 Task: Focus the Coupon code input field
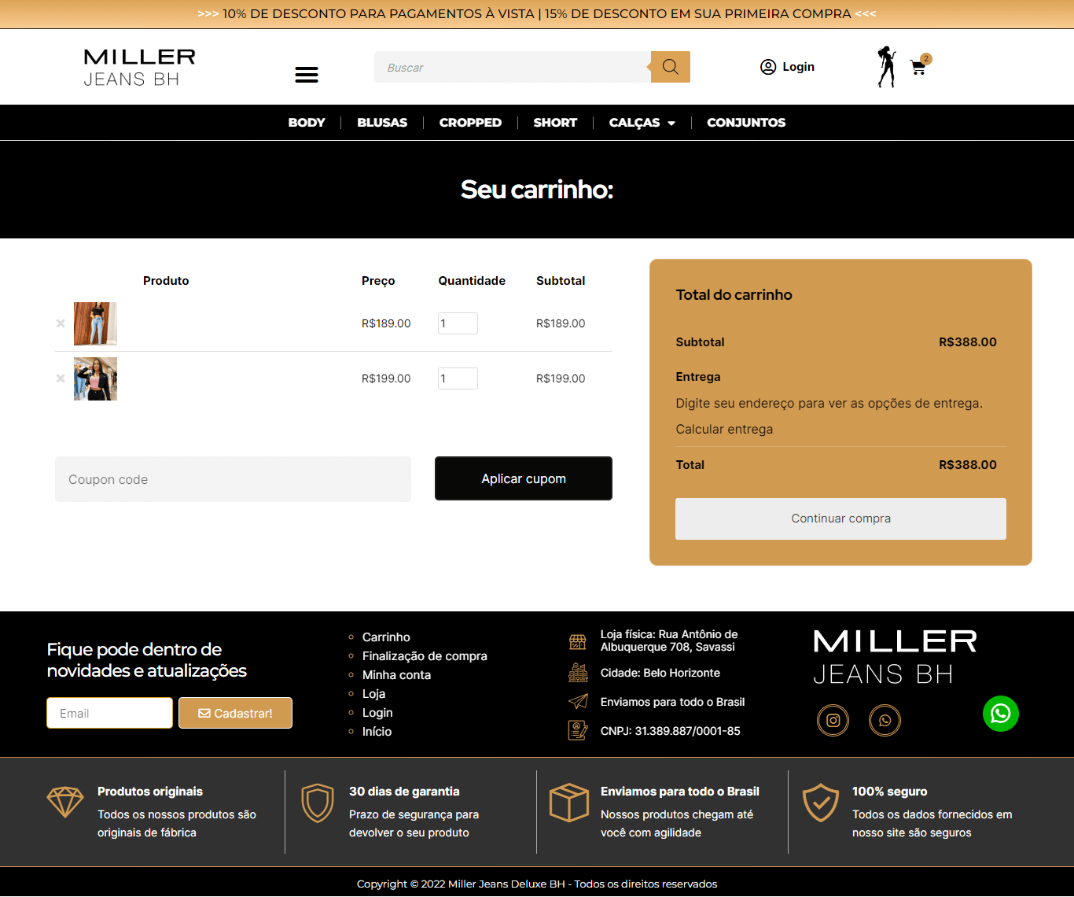click(233, 479)
